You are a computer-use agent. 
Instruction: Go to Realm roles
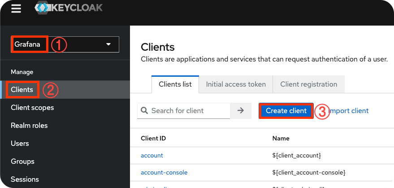29,125
